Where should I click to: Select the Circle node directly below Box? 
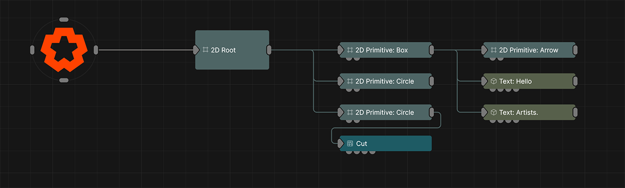coord(386,81)
